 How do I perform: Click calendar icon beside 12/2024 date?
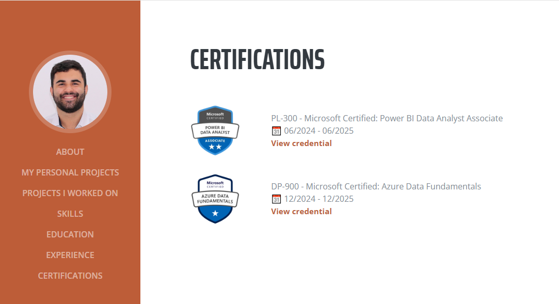[276, 199]
